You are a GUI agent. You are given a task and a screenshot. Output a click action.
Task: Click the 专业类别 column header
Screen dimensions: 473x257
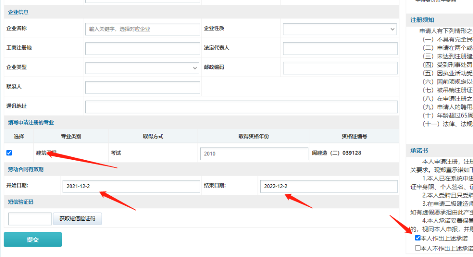click(x=71, y=137)
